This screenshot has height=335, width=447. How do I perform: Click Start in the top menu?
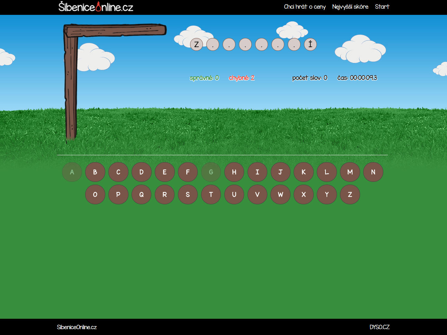point(382,7)
